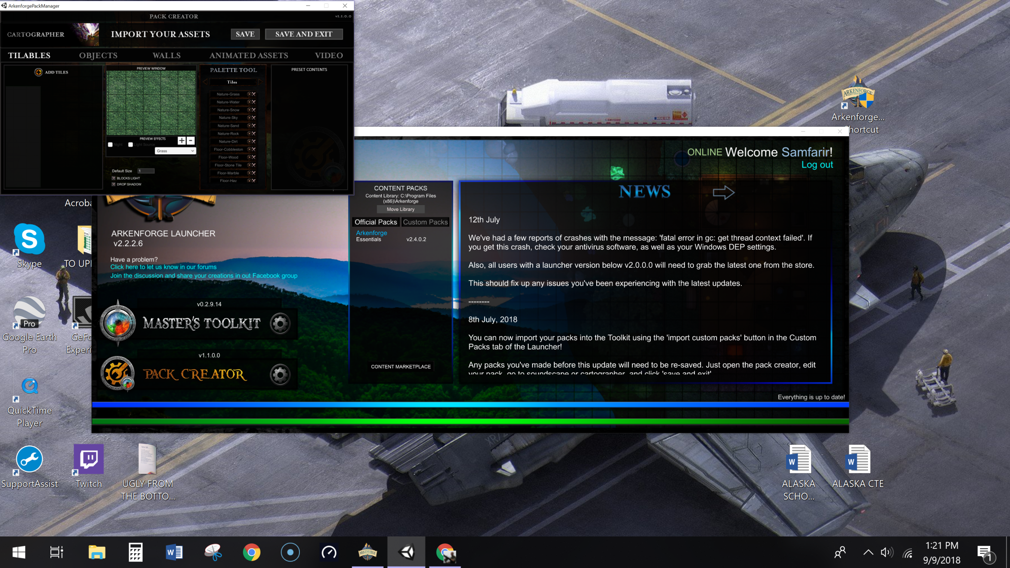
Task: Click the Add Tiles plus icon
Action: pos(38,72)
